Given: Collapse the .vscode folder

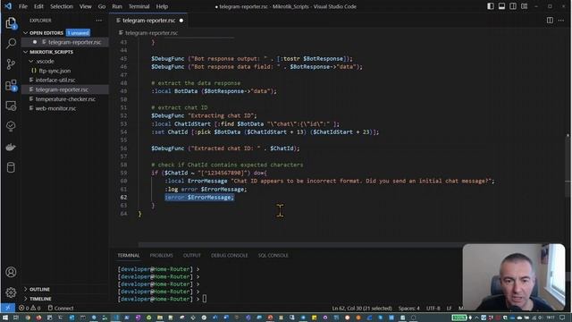Looking at the screenshot, I should click(31, 62).
